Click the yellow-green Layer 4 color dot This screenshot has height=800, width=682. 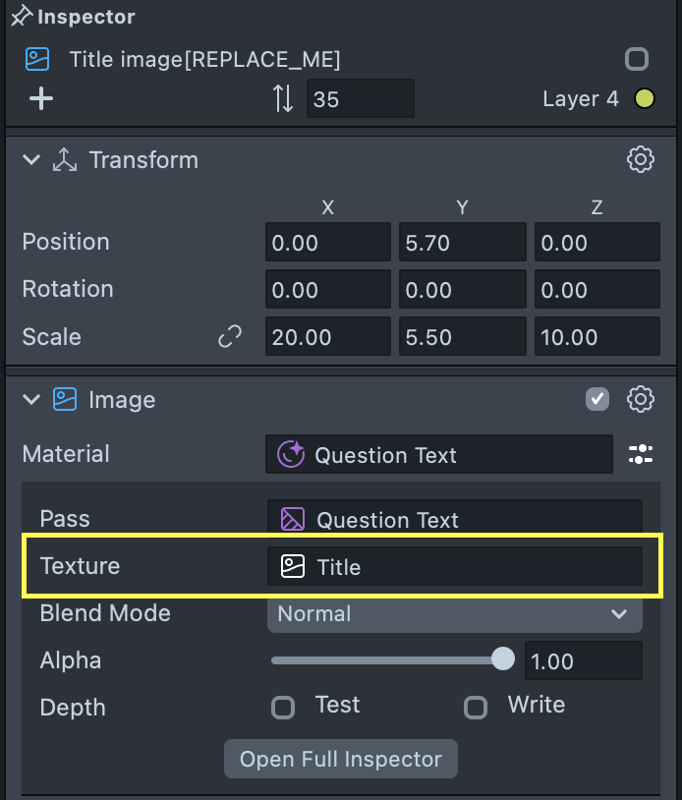645,98
